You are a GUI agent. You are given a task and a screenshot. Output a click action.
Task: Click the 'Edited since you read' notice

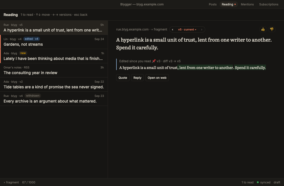[135, 61]
